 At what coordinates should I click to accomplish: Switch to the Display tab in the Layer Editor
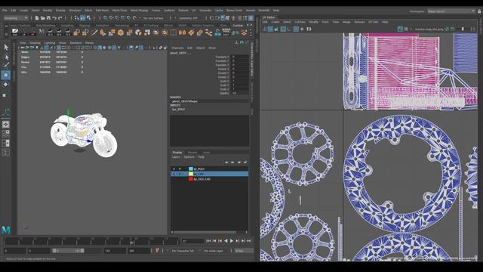(x=177, y=153)
